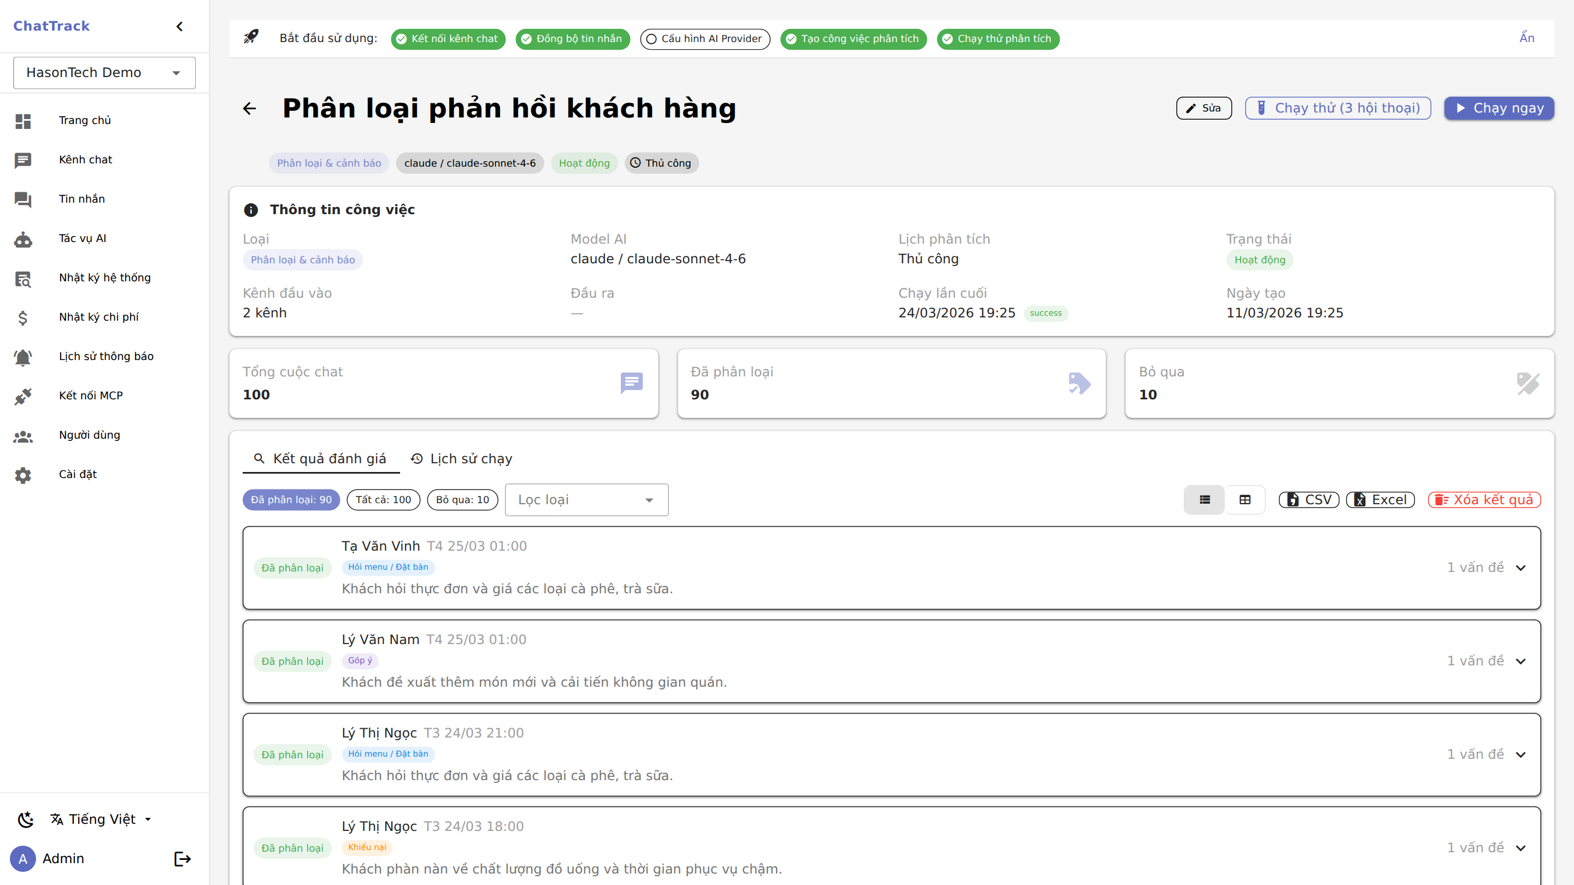Open the Lọc loại filter dropdown
The image size is (1574, 885).
click(586, 500)
